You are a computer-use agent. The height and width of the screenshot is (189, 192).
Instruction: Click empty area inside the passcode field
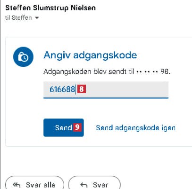coord(127,89)
